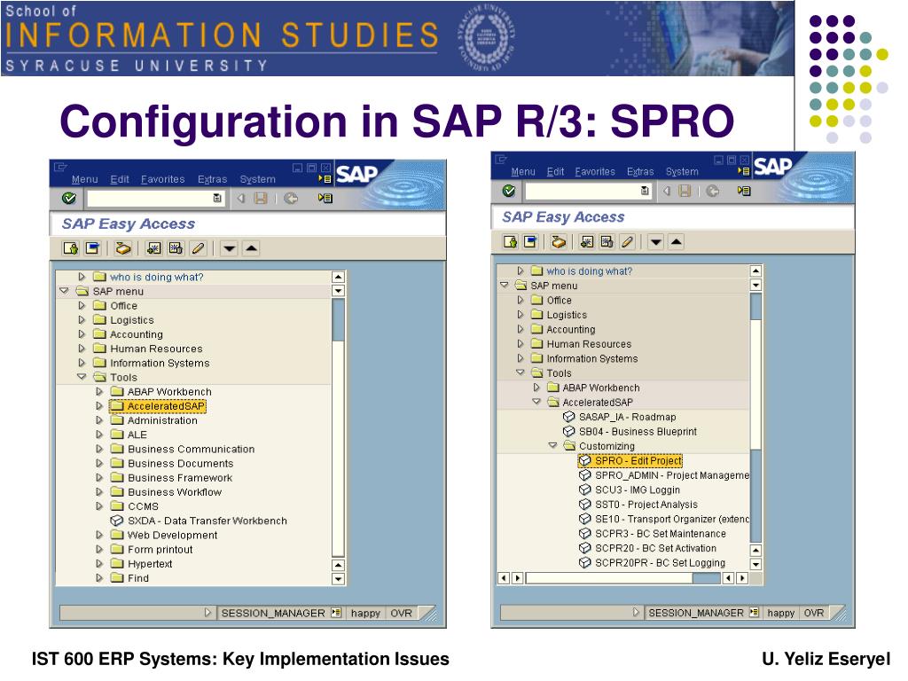Click Change favorites pencil icon in left window
This screenshot has height=681, width=908.
(x=198, y=248)
